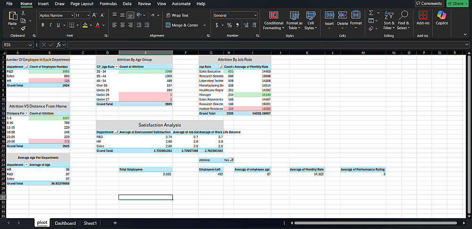This screenshot has width=472, height=229.
Task: Click the yellow Fill Color swatch button
Action: 85,25
